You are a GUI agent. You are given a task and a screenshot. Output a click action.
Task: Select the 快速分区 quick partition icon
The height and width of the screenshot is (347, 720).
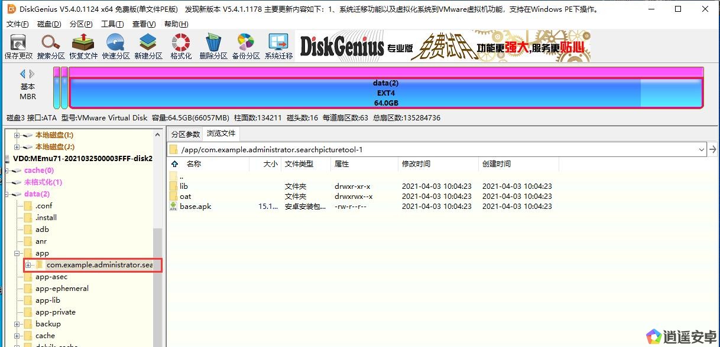pyautogui.click(x=116, y=47)
